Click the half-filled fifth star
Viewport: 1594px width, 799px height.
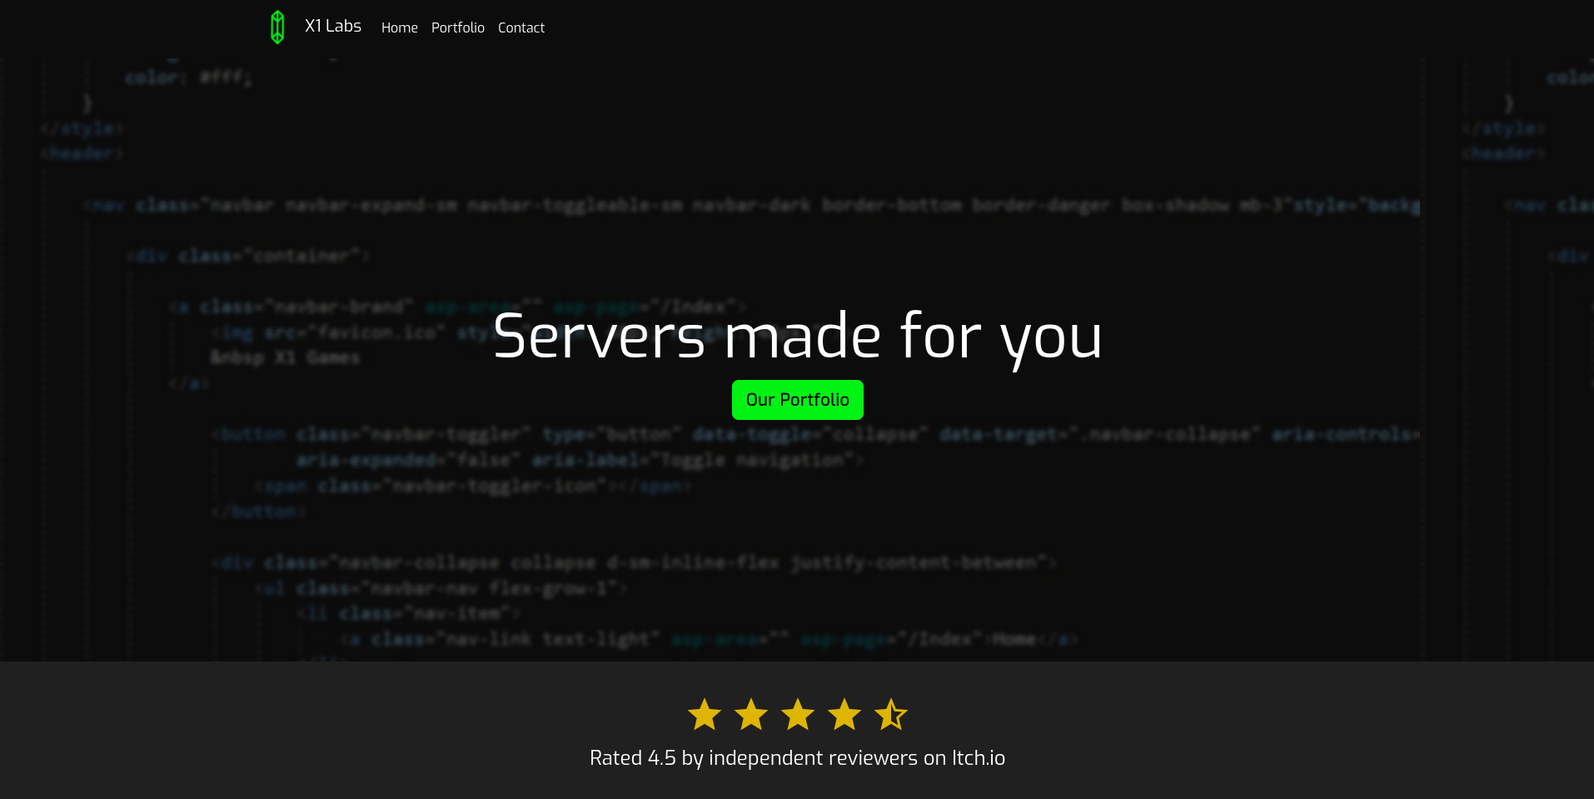click(x=891, y=714)
